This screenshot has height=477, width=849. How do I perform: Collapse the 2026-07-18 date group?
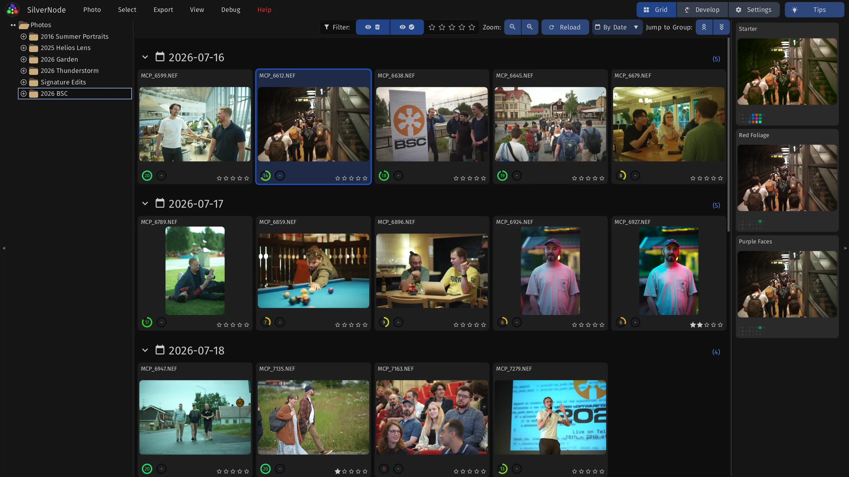point(145,350)
